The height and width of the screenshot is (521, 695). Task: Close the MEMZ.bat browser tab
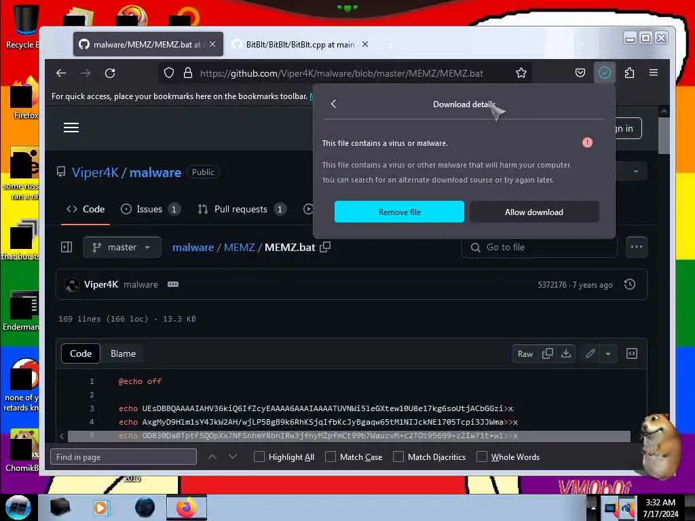[212, 44]
